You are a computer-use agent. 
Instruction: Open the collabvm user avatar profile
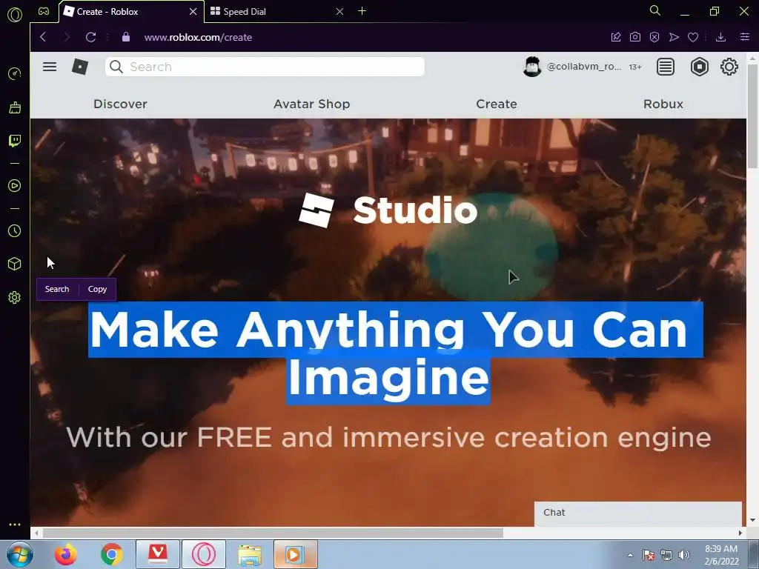point(532,67)
